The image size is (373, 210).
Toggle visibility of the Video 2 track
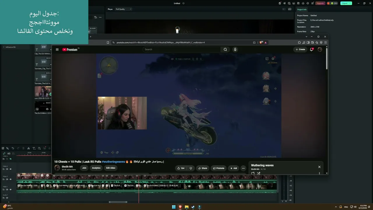pos(10,179)
